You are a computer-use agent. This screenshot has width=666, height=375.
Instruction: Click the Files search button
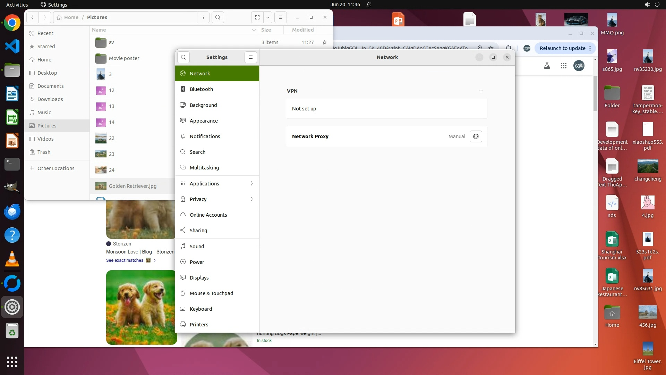pos(218,17)
